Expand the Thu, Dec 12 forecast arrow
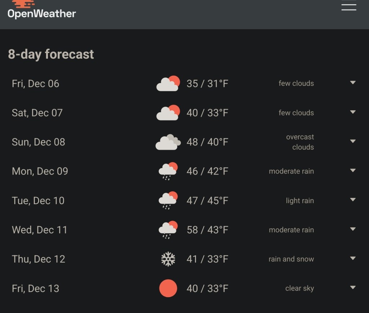Screen dimensions: 369x313 (353, 258)
